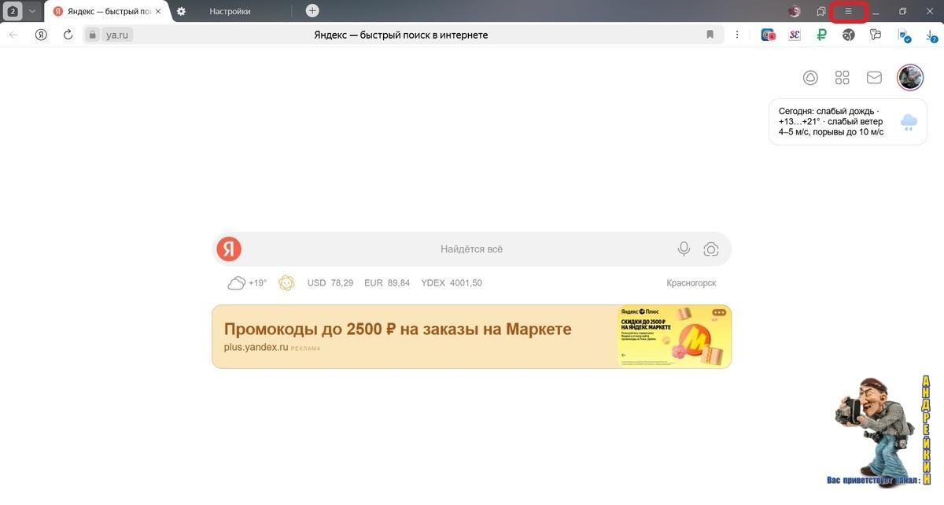The height and width of the screenshot is (505, 944).
Task: Open the YDEX 4001,50 quote
Action: 452,283
